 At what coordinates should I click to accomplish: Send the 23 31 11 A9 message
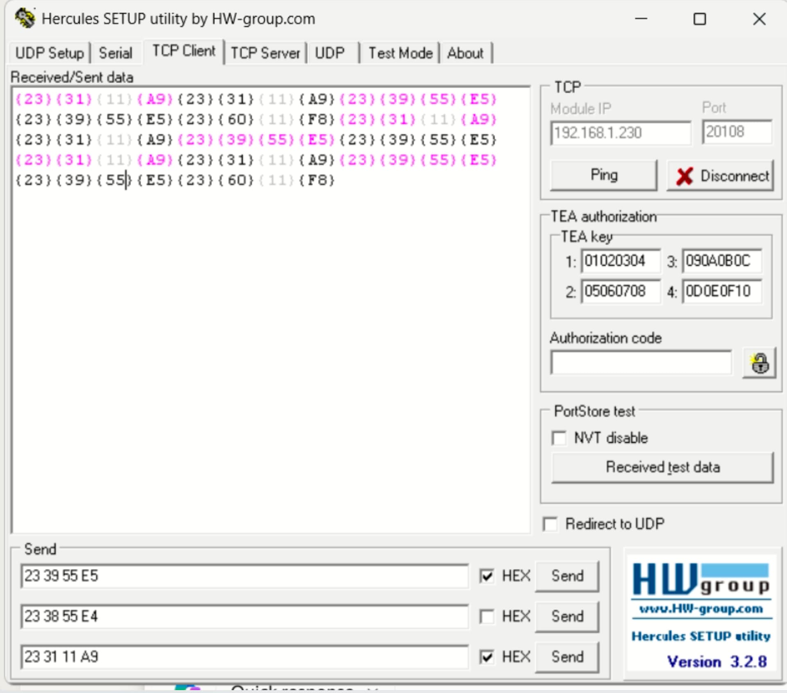click(x=567, y=657)
